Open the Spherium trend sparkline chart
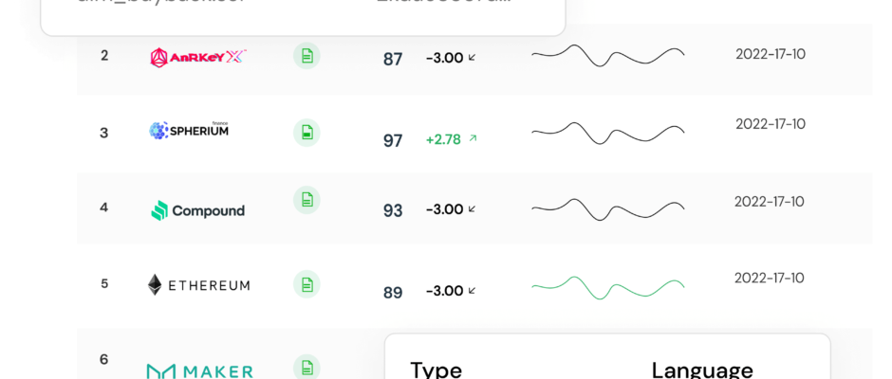The image size is (892, 379). (607, 133)
